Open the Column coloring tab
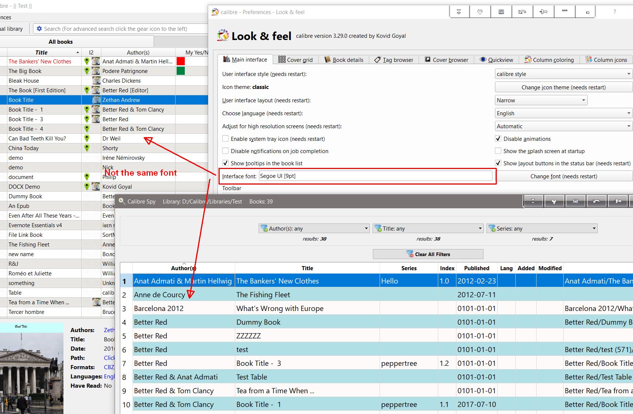 click(549, 60)
